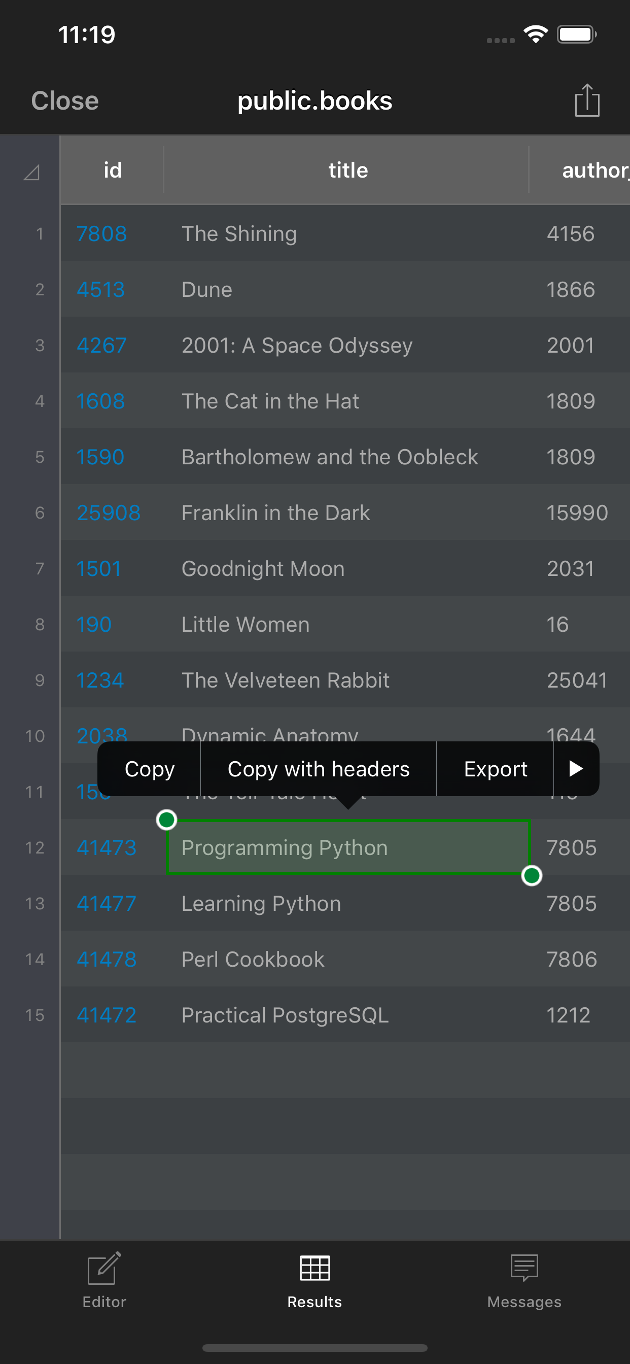This screenshot has width=630, height=1364.
Task: Tap the id column header
Action: (112, 170)
